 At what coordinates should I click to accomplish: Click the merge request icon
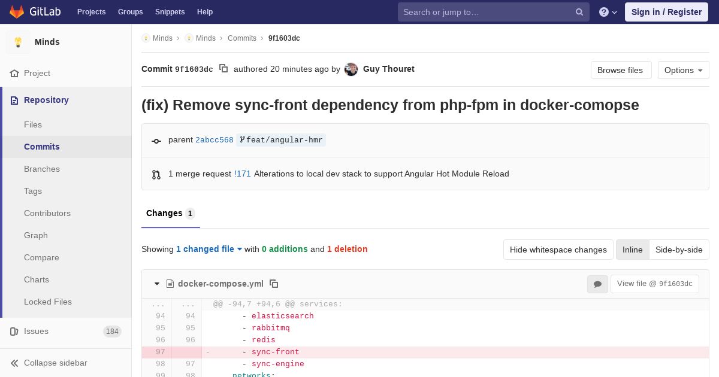156,175
